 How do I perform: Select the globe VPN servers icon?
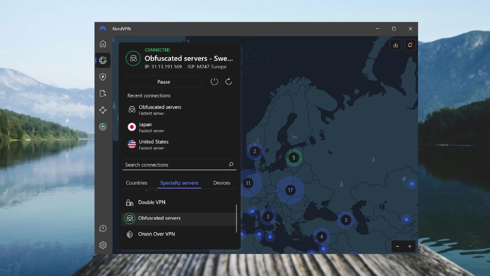103,60
